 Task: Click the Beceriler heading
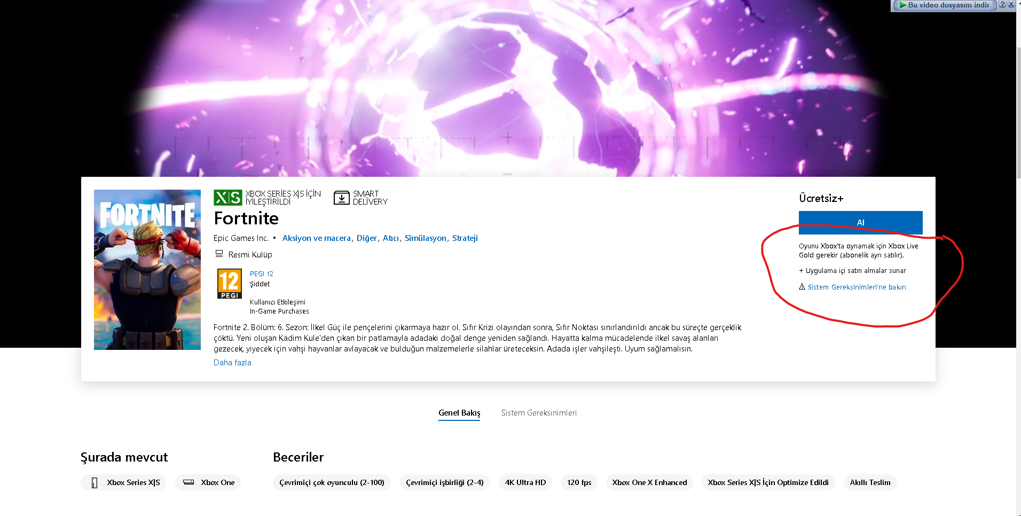pyautogui.click(x=298, y=457)
